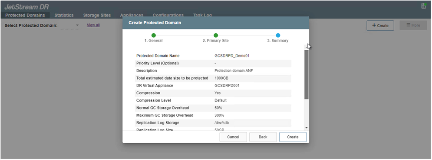Follow the View all link

(93, 25)
